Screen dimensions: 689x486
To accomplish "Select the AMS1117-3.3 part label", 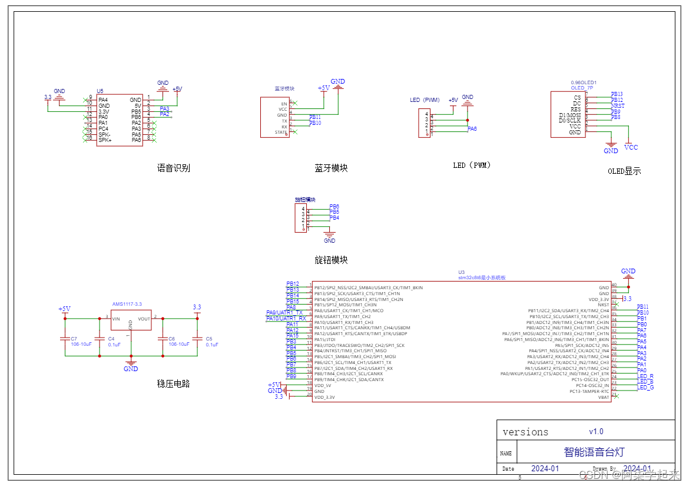I will click(x=127, y=304).
